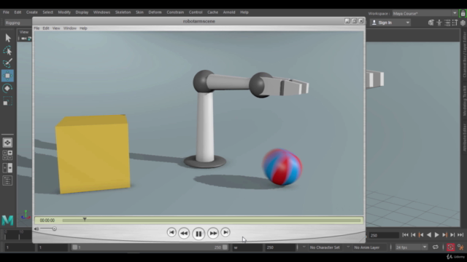Pick the Scale tool in toolbox

point(7,101)
